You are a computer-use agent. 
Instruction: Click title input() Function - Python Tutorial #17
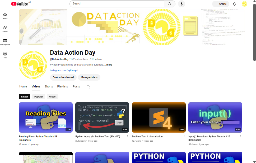point(209,138)
